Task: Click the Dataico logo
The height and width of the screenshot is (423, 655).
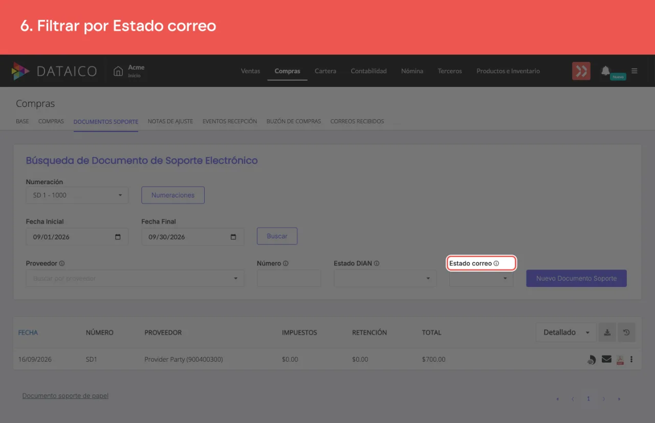Action: (54, 71)
